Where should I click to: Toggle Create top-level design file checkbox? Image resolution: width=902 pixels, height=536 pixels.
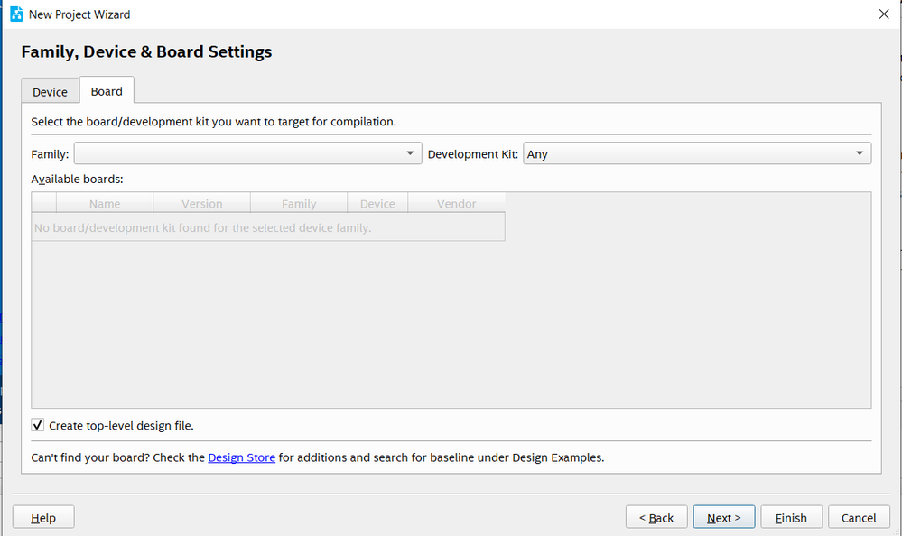[x=38, y=425]
